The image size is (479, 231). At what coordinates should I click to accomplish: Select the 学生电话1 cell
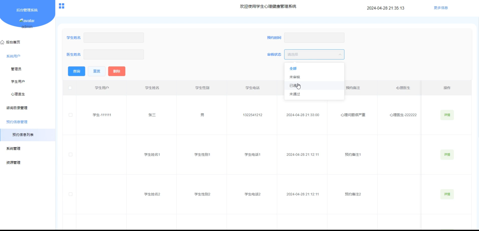pyautogui.click(x=252, y=155)
